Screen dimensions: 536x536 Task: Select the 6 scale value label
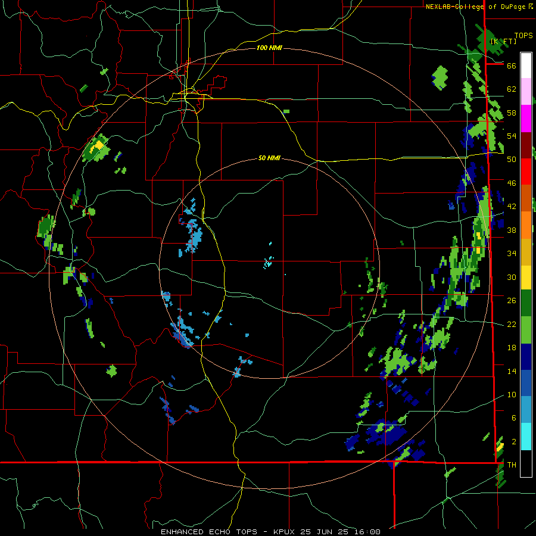(x=513, y=417)
